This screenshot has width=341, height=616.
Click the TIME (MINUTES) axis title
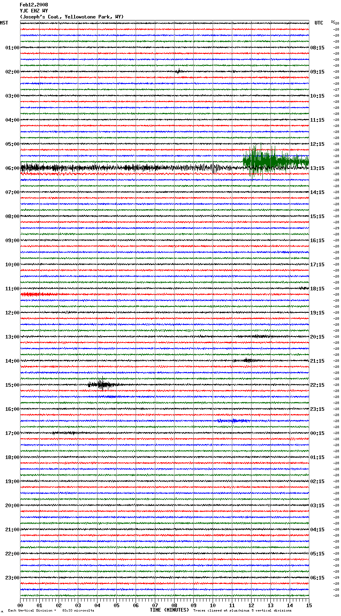pyautogui.click(x=169, y=610)
